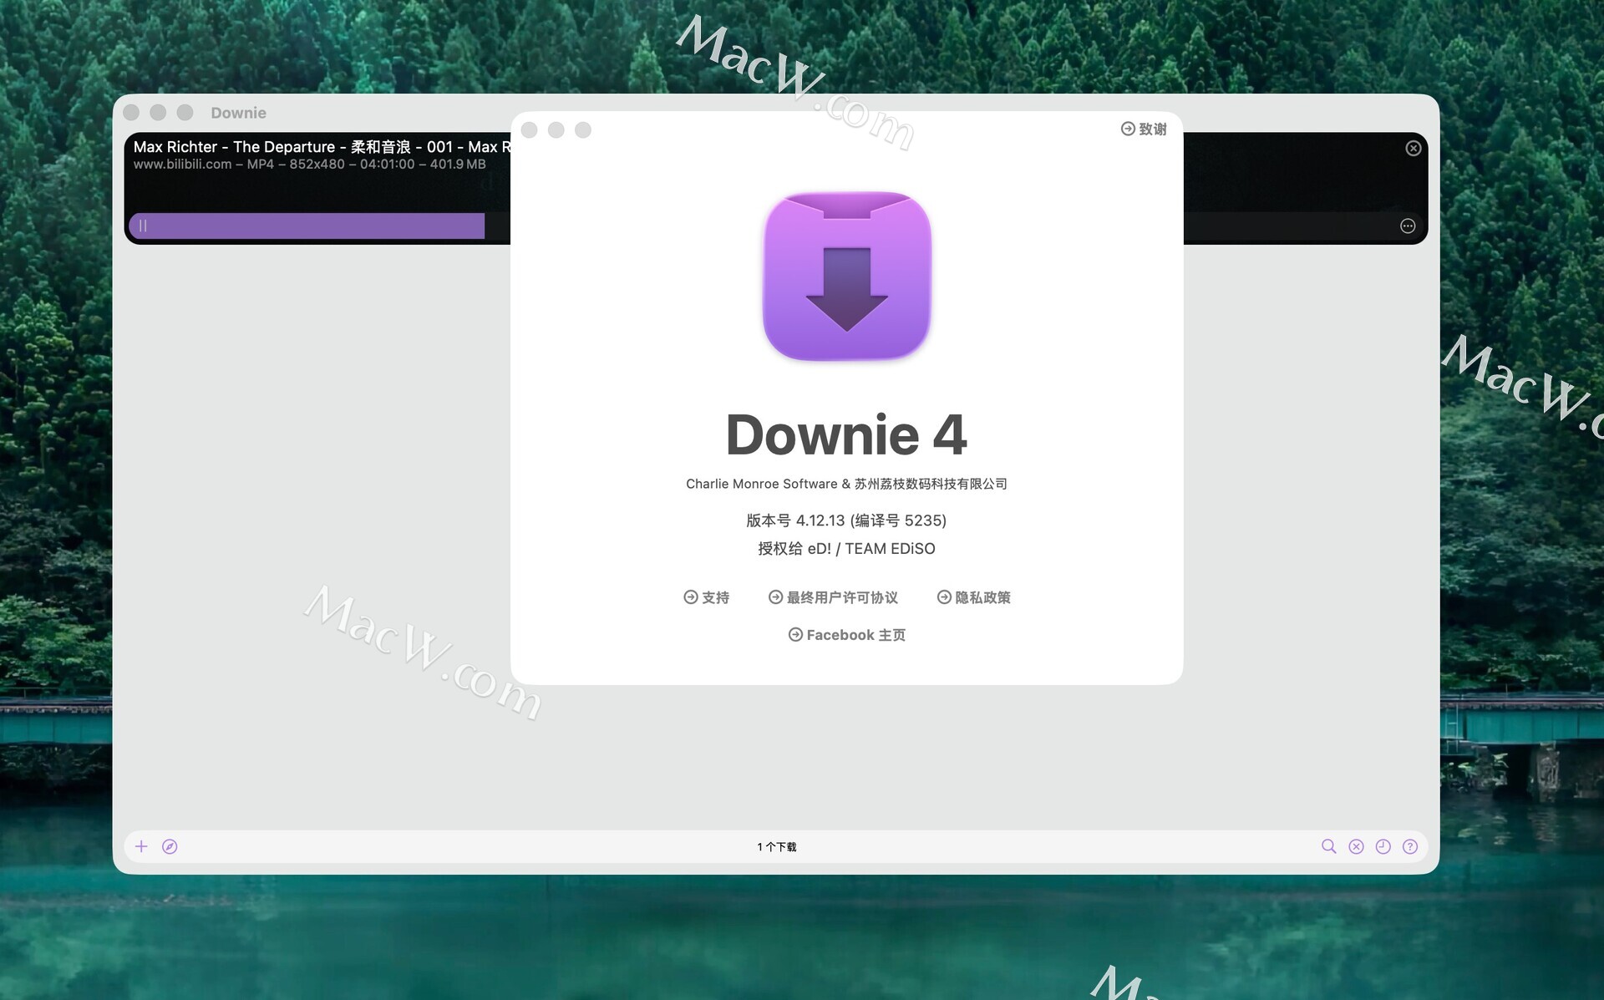Click the Downie 4 app icon
Screen dimensions: 1604x1000
pyautogui.click(x=847, y=277)
